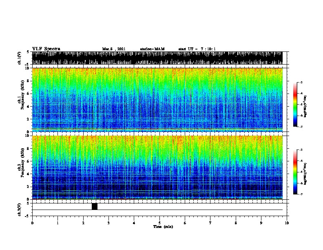
Task: Click the "station=MAM" header label
Action: pos(152,49)
